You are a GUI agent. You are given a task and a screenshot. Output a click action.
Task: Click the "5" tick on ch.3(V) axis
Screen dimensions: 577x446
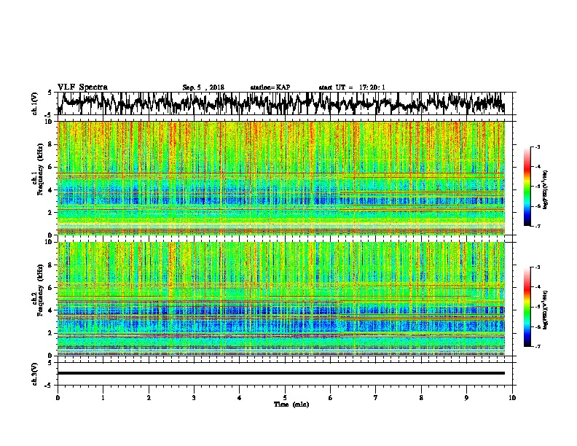point(50,363)
